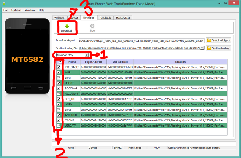Click the USB: DA Download All status text
The height and width of the screenshot is (158, 241).
coord(194,148)
